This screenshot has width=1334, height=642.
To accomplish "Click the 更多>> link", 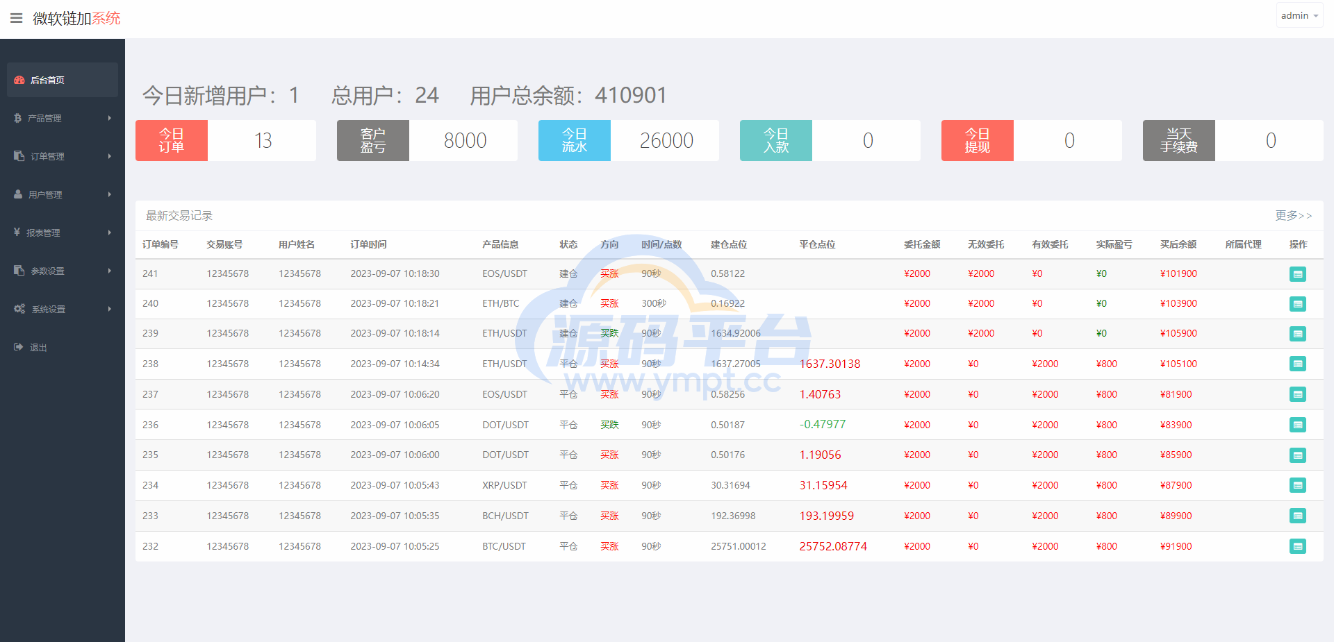I will [x=1293, y=216].
